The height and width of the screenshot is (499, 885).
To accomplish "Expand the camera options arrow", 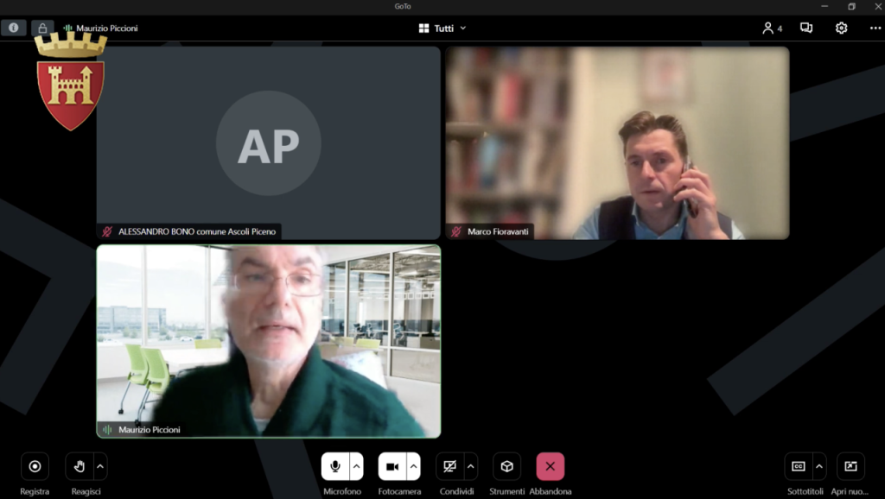I will point(413,466).
